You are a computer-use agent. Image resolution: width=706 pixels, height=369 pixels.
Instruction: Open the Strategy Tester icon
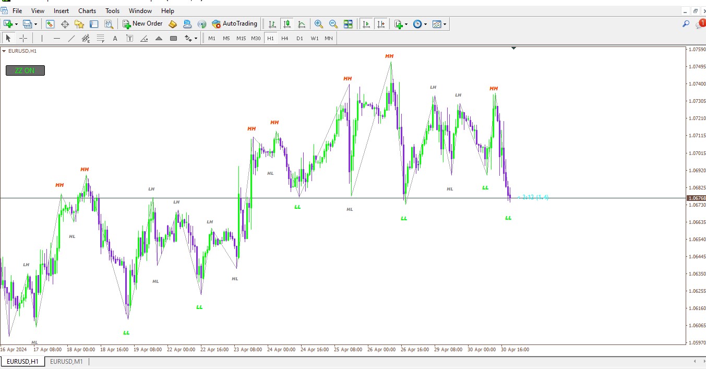(109, 24)
